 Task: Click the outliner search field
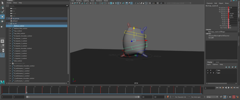[x=37, y=6]
